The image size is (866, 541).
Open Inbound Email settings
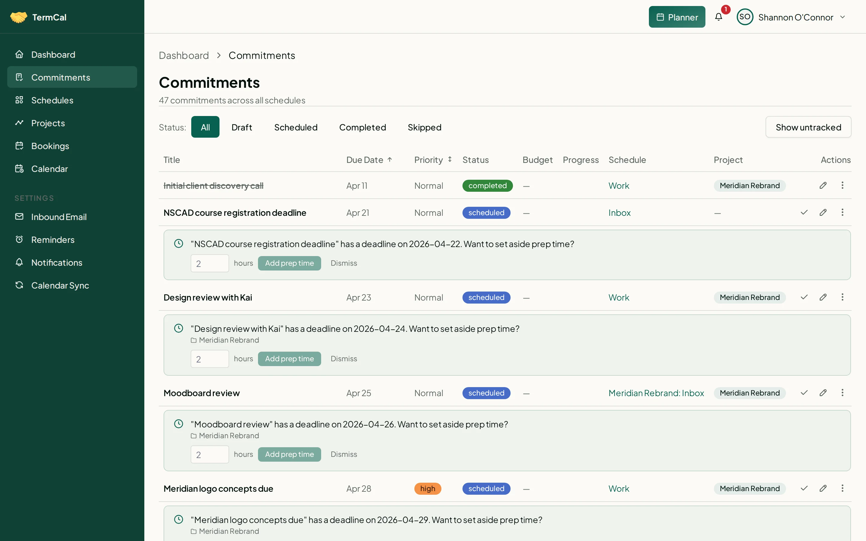[60, 216]
